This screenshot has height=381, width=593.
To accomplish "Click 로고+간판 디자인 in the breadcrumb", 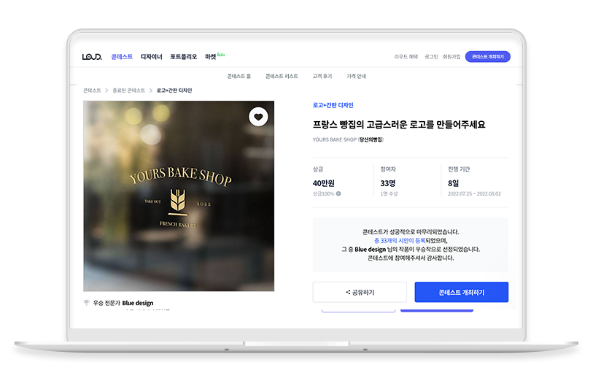I will tap(174, 91).
